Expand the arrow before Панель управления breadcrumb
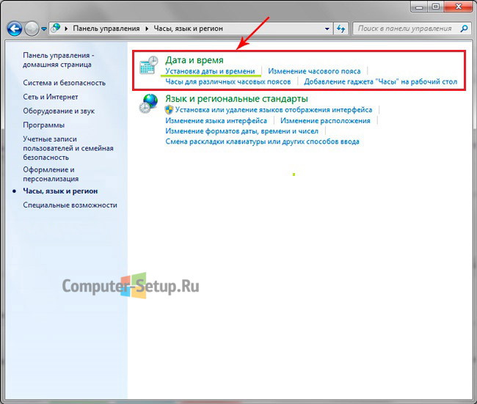Viewport: 477px width, 404px height. (x=66, y=29)
